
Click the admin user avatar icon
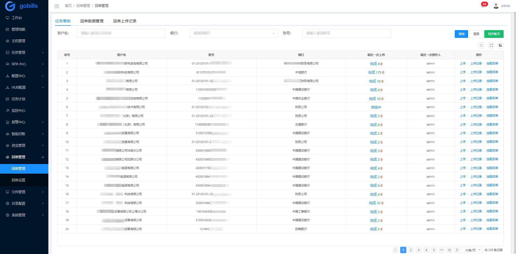tap(496, 6)
